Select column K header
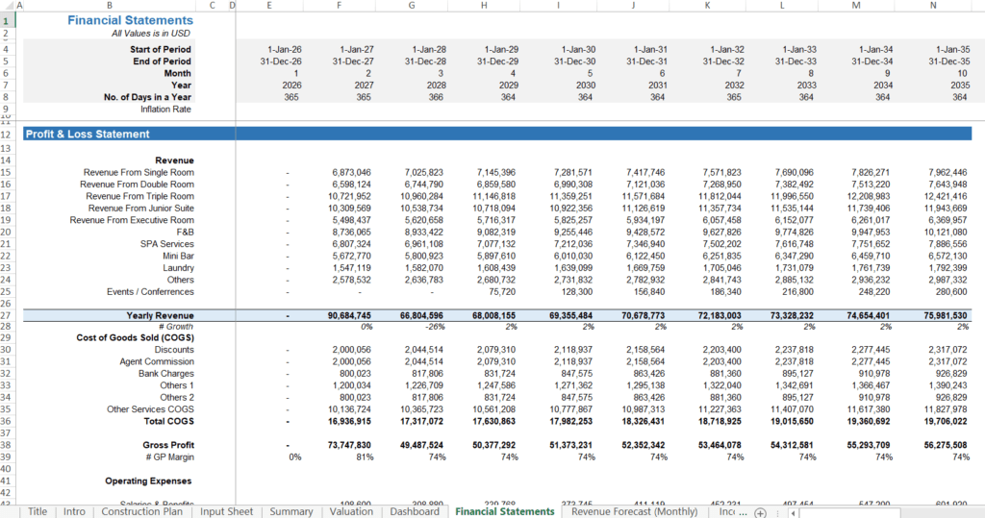This screenshot has height=518, width=985. pyautogui.click(x=707, y=6)
